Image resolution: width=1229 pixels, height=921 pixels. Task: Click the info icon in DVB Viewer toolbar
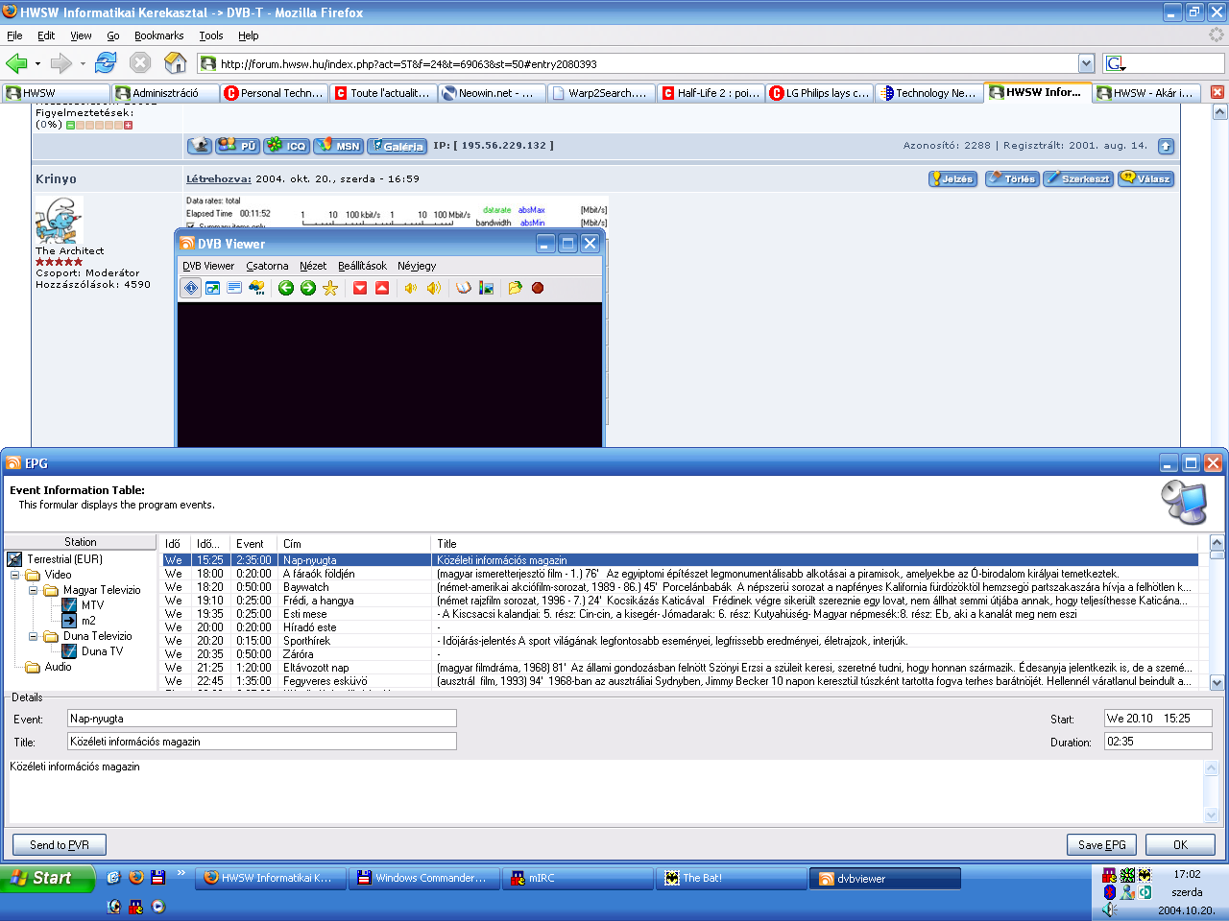coord(191,288)
